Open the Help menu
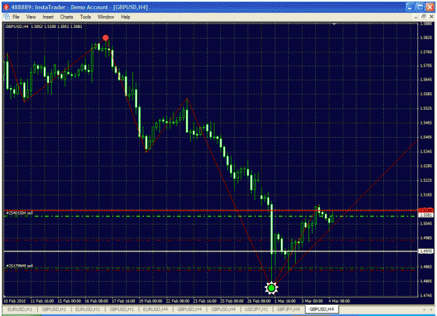The width and height of the screenshot is (437, 316). tap(125, 17)
